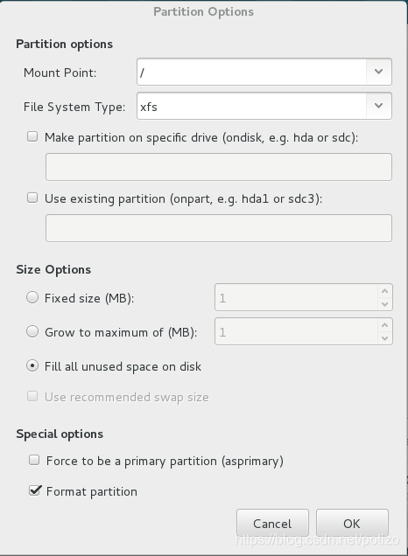Click the Mount Point text field

click(251, 72)
